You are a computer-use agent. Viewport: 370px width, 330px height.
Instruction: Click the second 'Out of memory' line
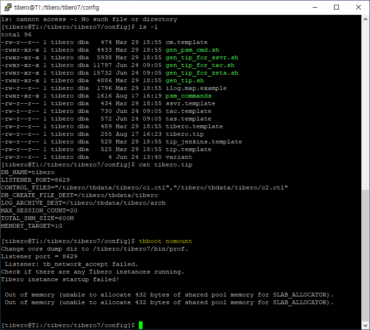click(x=169, y=303)
